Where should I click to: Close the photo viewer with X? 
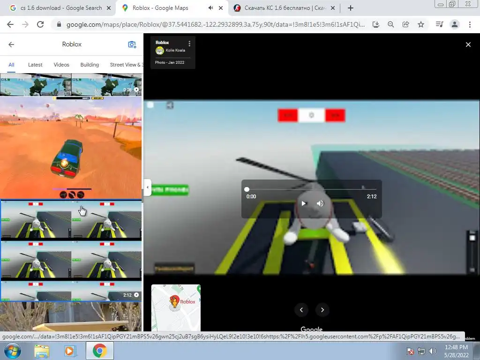pos(468,45)
